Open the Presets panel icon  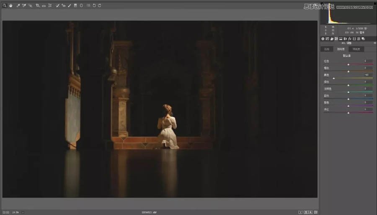click(359, 38)
